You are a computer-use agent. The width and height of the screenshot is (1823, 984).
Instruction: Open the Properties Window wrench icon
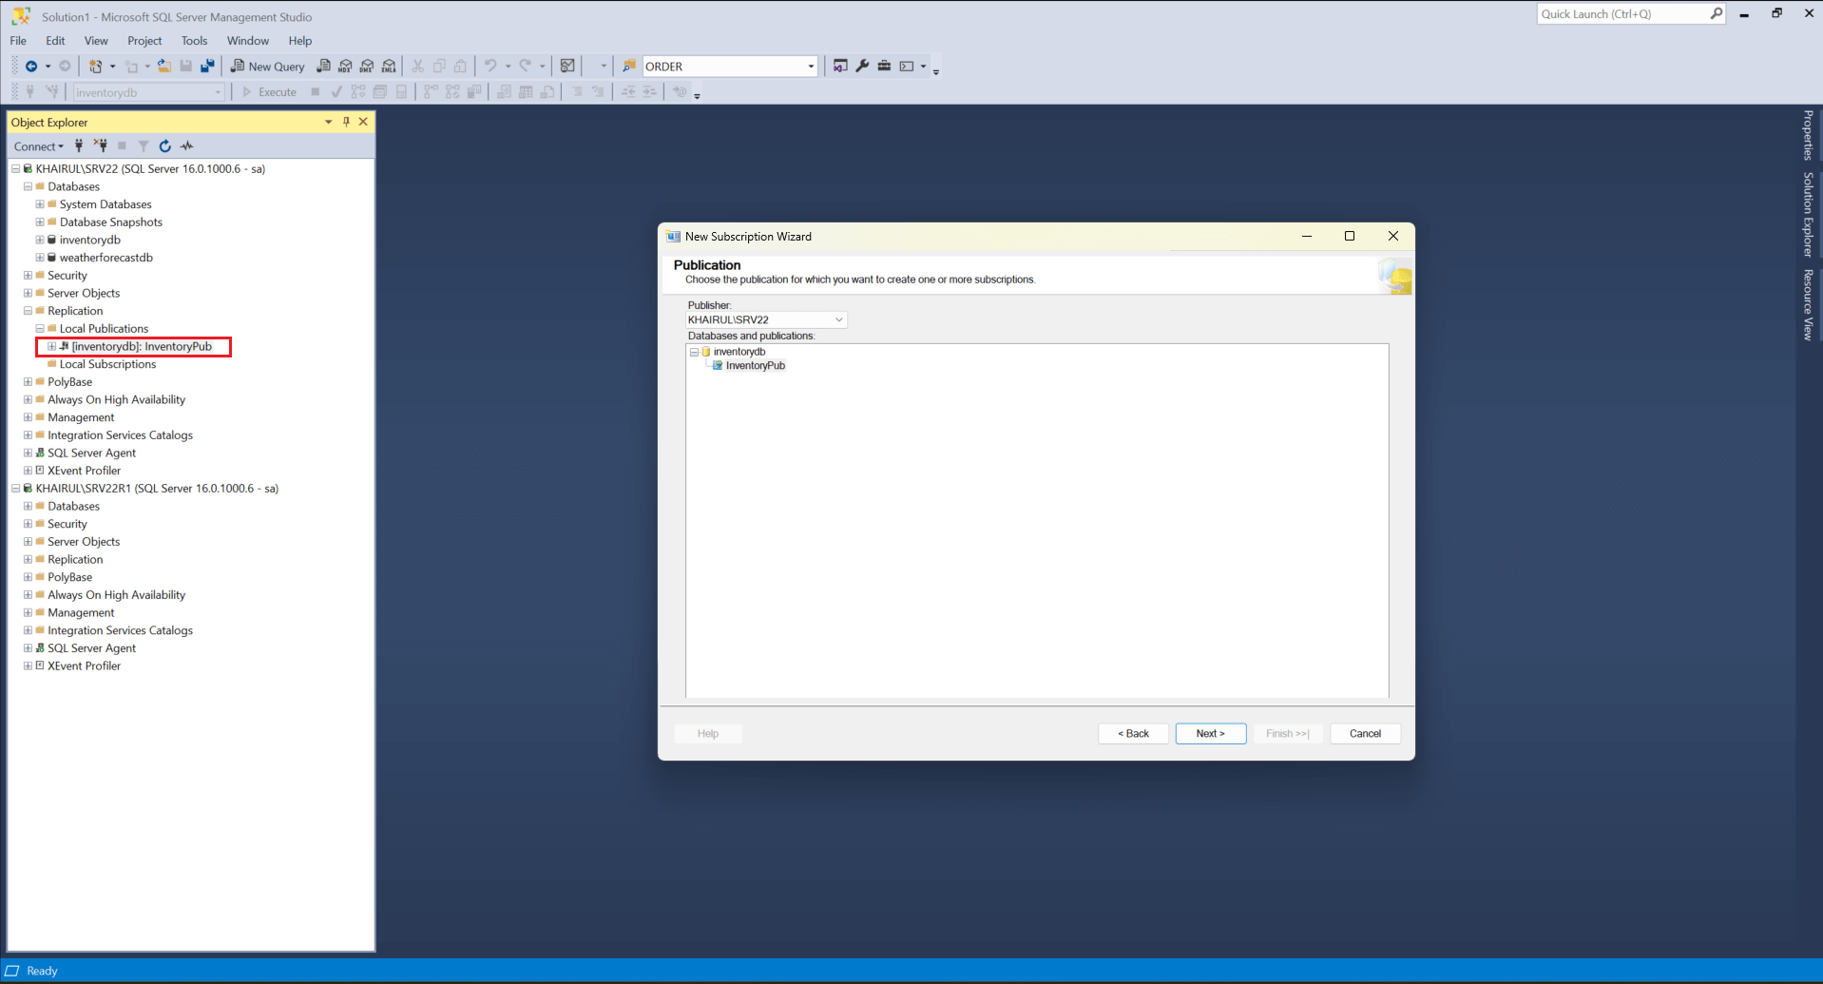(862, 67)
